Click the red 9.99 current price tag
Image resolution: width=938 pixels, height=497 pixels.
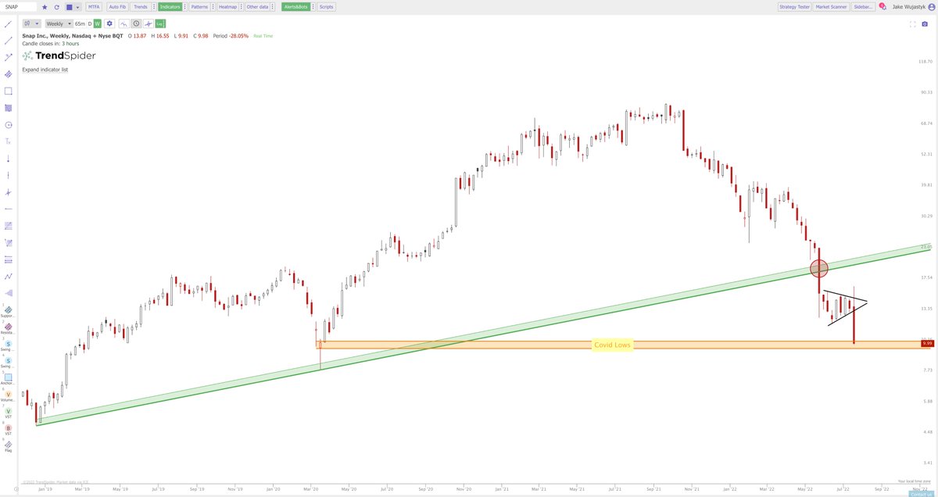[x=928, y=343]
